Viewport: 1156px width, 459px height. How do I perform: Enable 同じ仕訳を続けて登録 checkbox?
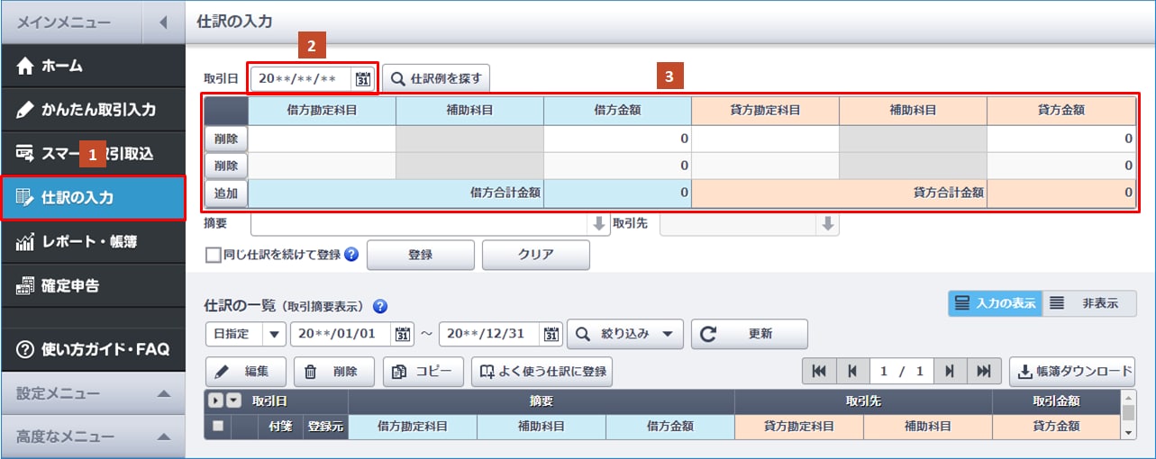point(213,255)
